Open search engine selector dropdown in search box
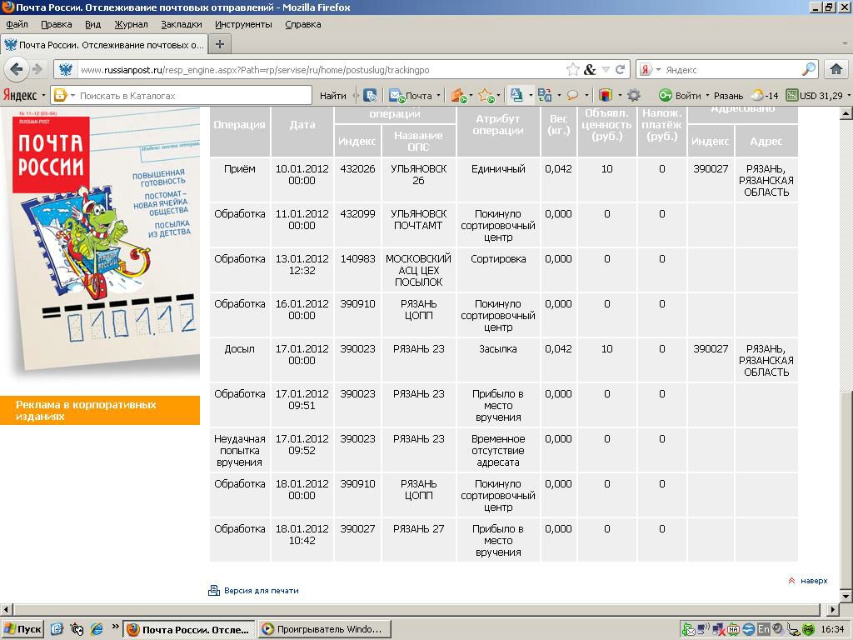The image size is (853, 640). click(x=650, y=70)
